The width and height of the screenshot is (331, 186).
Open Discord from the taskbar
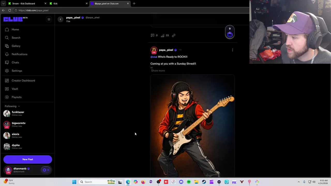point(181,182)
